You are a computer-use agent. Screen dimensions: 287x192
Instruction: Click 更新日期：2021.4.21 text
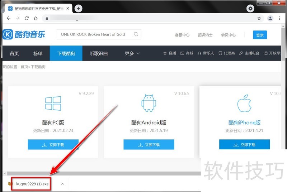(244, 131)
